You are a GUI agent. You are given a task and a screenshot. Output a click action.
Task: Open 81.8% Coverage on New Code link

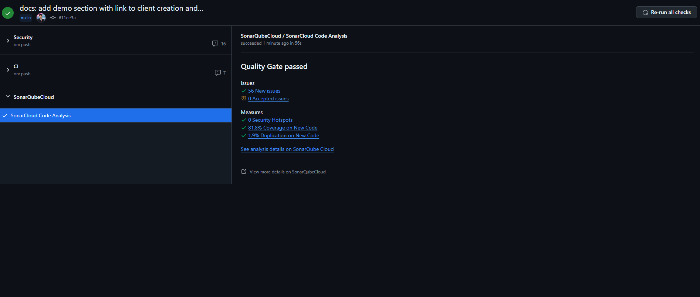pyautogui.click(x=283, y=128)
